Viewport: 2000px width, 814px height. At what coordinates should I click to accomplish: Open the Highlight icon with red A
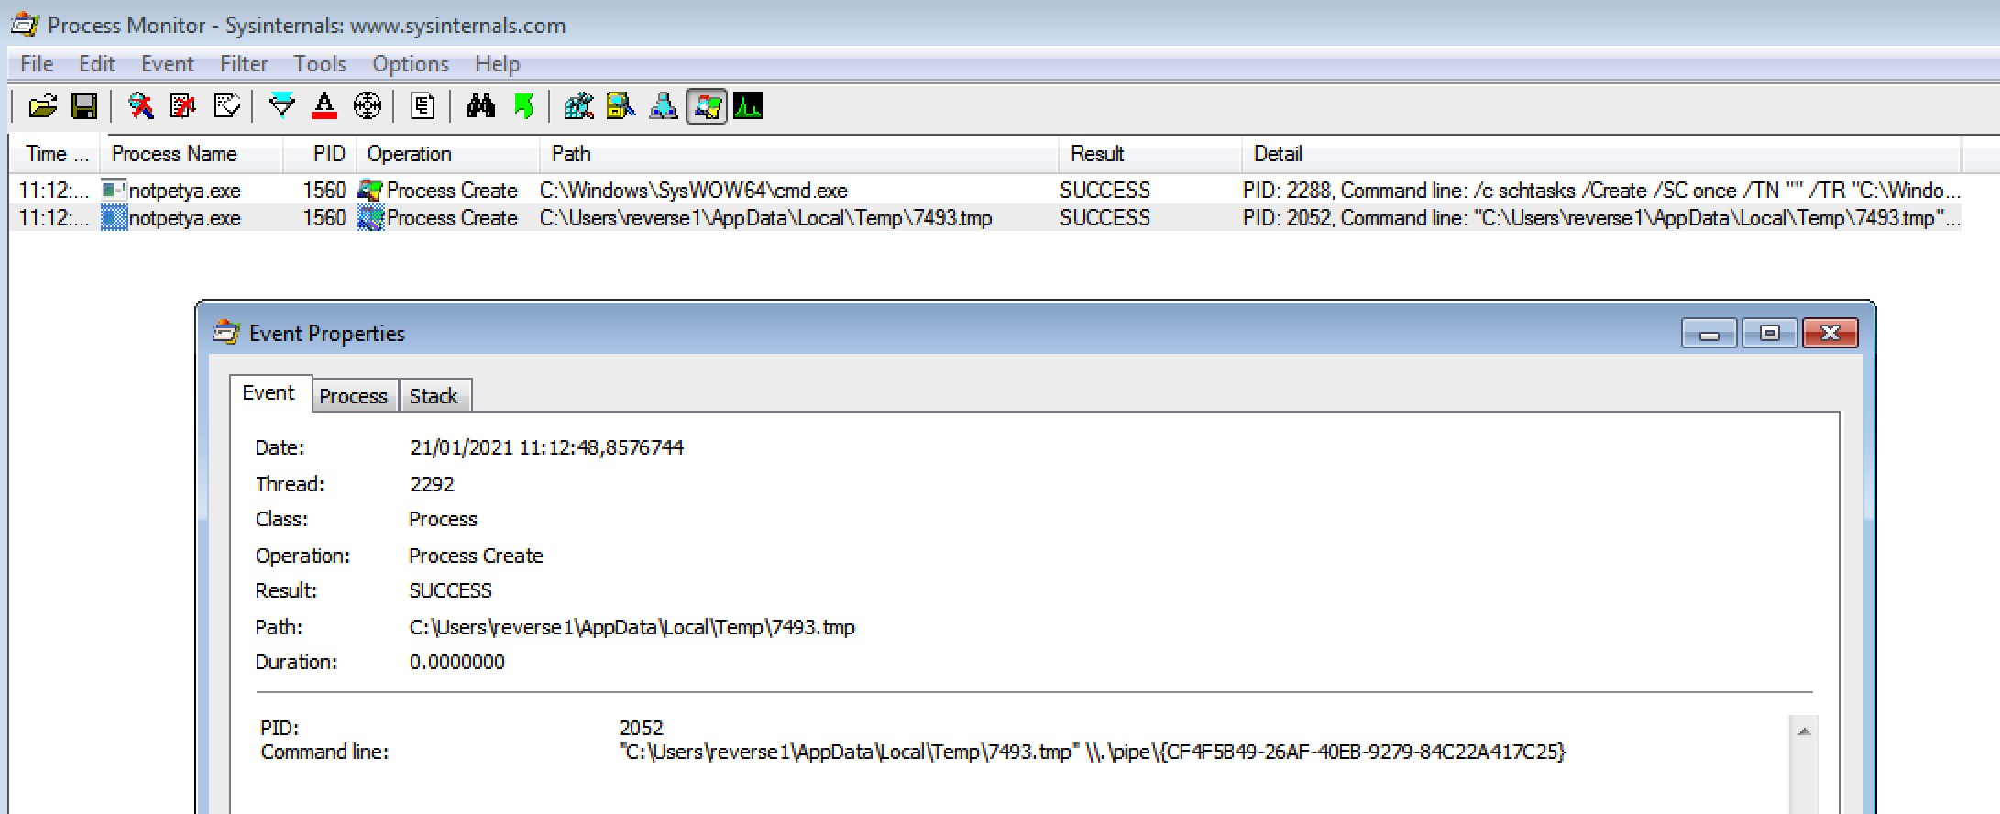coord(324,107)
